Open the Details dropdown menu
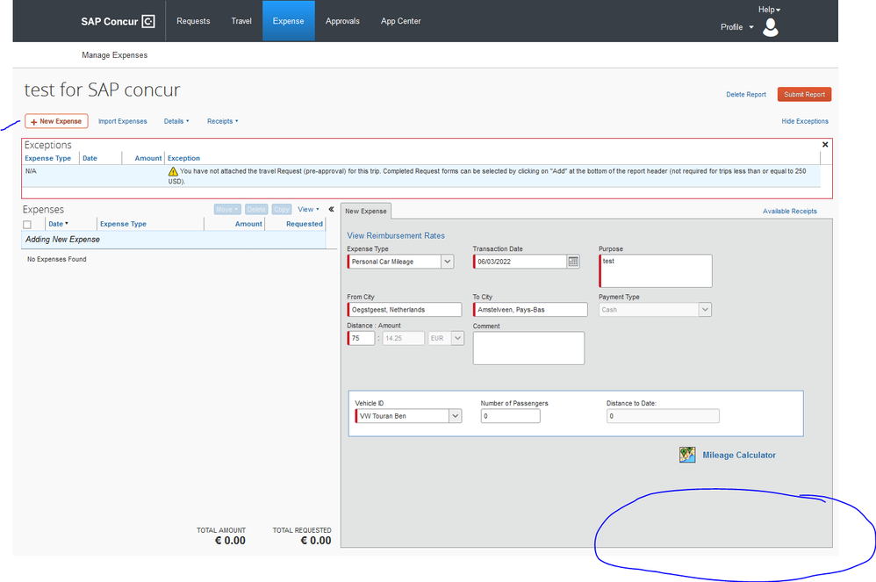This screenshot has height=582, width=876. pos(176,121)
